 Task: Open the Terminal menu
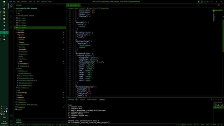pos(44,1)
